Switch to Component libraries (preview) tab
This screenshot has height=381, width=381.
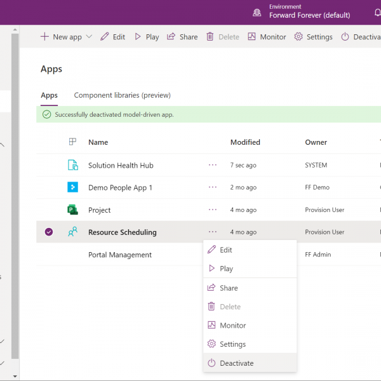coord(122,95)
